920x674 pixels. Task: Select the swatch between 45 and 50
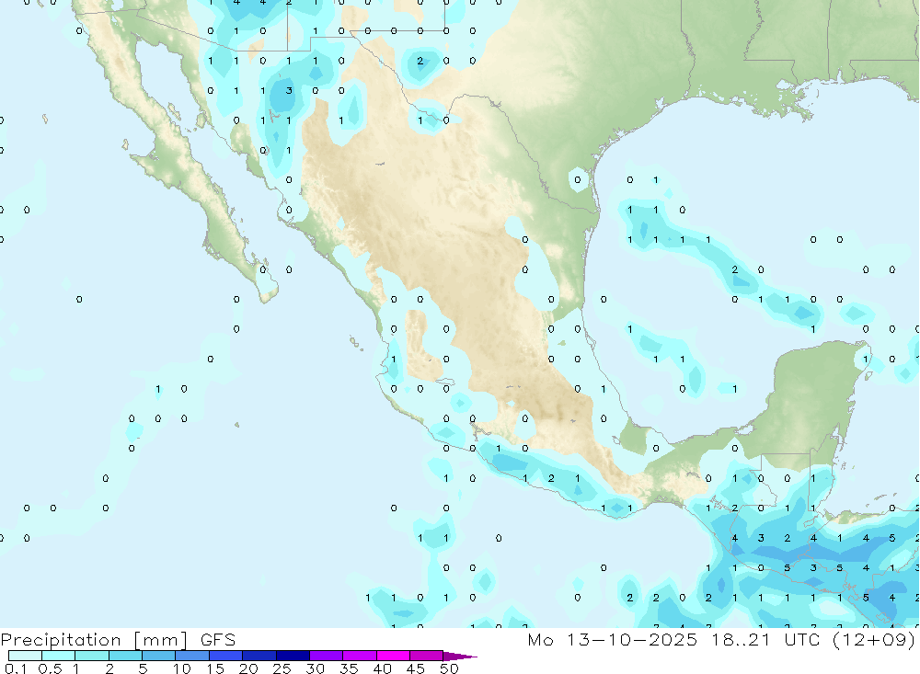coord(427,656)
